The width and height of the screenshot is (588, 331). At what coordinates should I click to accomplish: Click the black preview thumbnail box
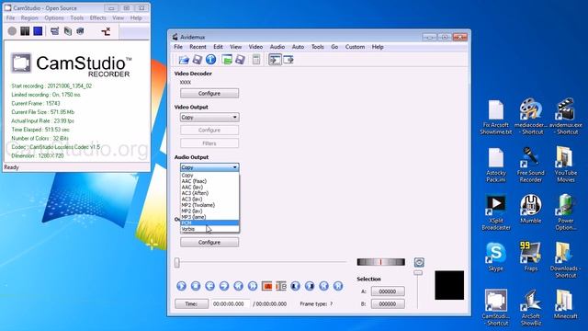tap(449, 285)
